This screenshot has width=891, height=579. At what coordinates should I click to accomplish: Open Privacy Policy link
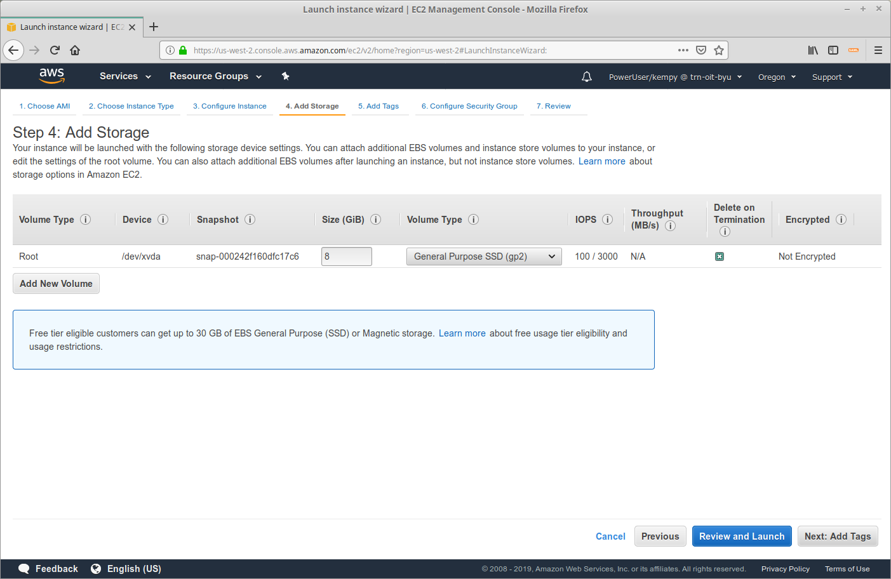786,569
